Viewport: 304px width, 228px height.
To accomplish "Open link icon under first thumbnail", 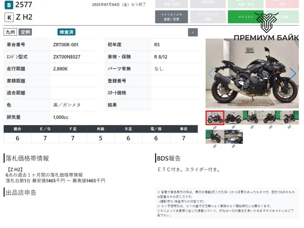I will pos(215,127).
